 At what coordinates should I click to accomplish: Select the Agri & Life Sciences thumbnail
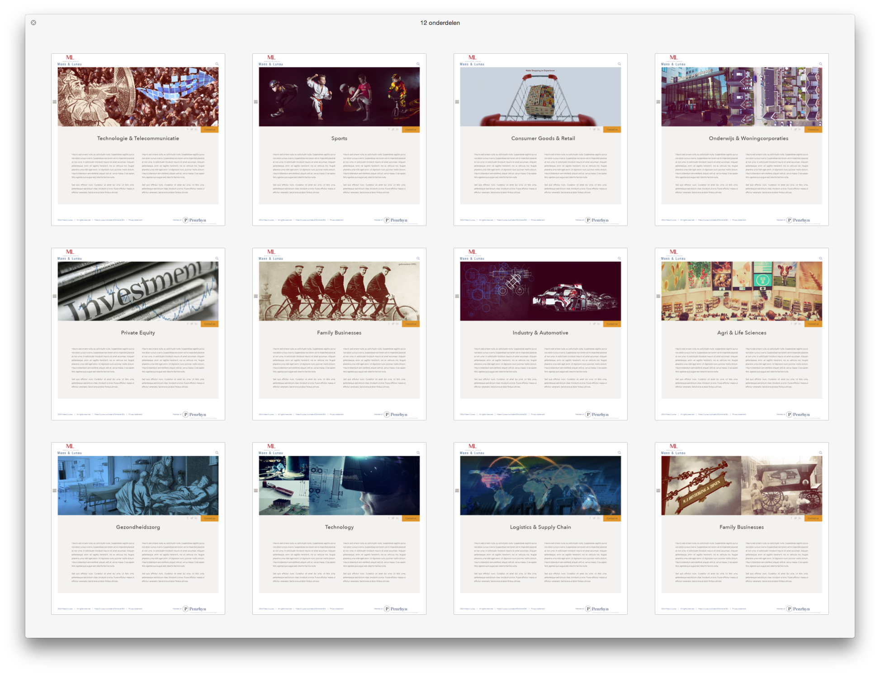742,334
